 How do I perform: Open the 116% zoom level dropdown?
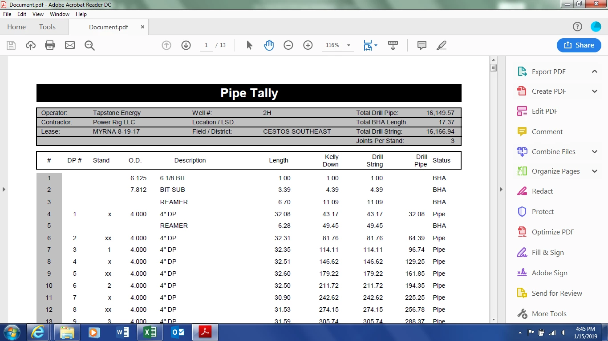coord(349,45)
